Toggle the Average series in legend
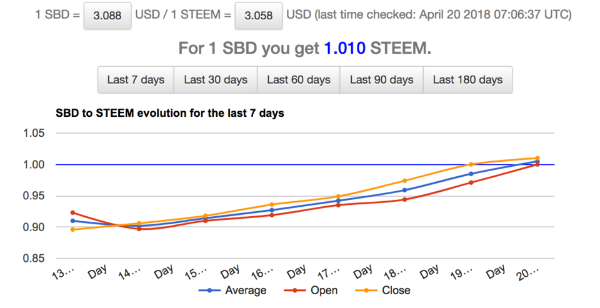This screenshot has width=600, height=308. 245,291
